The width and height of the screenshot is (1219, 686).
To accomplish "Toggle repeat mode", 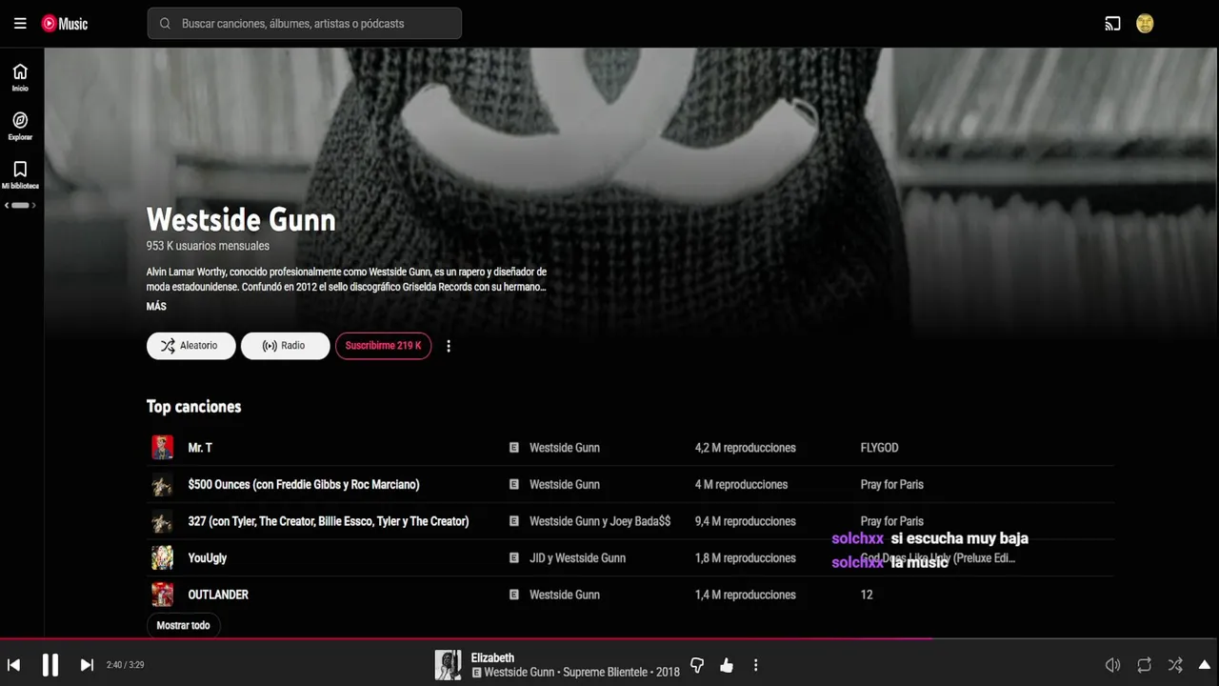I will 1145,665.
